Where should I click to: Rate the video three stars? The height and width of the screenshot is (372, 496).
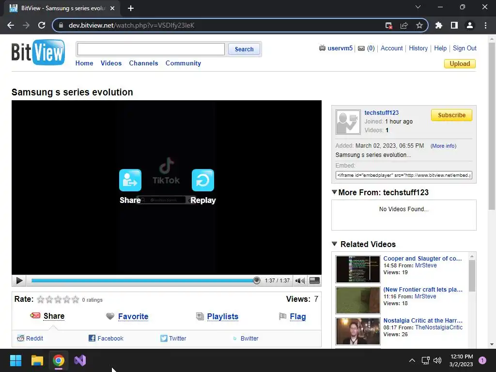58,299
